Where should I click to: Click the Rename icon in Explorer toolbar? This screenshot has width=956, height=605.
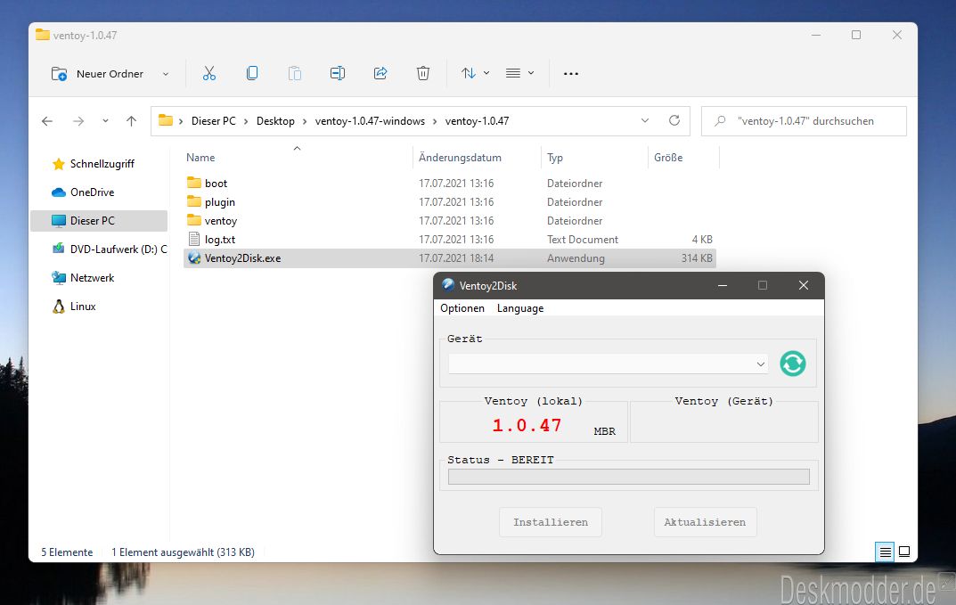337,74
